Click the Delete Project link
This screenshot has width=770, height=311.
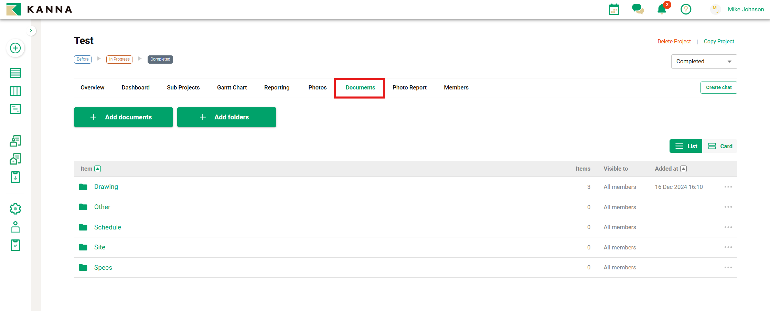point(674,41)
